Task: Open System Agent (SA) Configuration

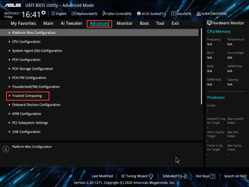Action: [x=37, y=51]
